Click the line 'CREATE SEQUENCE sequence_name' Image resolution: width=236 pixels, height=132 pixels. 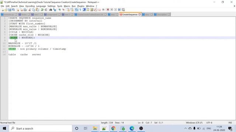tap(30, 18)
